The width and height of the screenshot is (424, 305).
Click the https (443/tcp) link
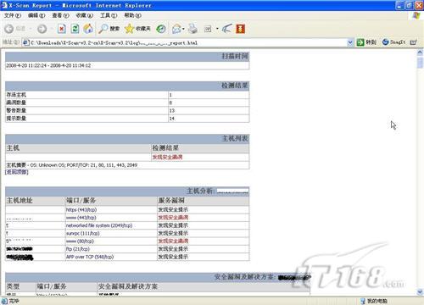[x=81, y=210]
